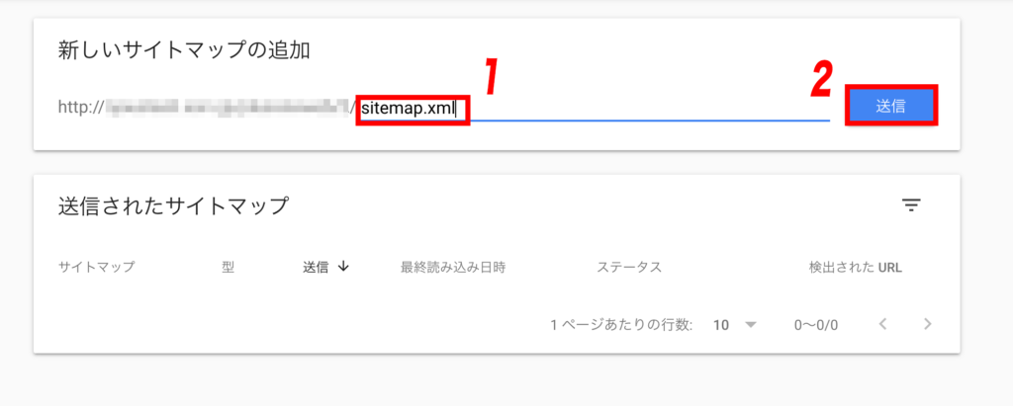Click the red number 1 annotation
The image size is (1013, 406).
point(493,77)
